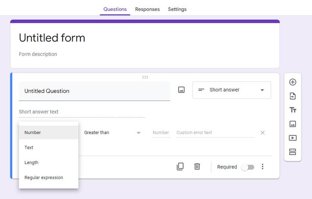Screen dimensions: 312x199
Task: Select Regular expression from validation list
Action: point(44,178)
